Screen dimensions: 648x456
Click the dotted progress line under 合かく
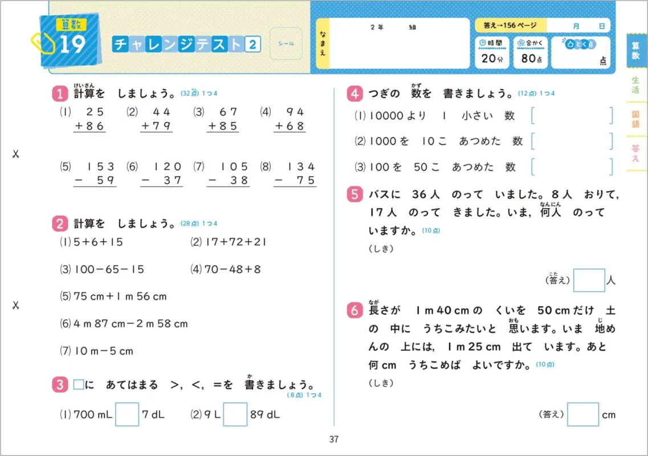(530, 49)
